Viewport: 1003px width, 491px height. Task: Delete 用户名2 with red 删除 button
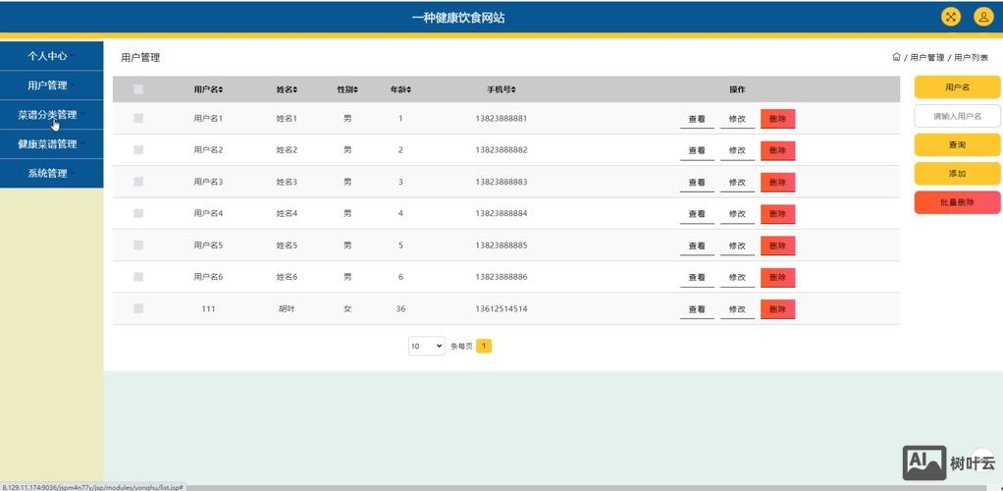(778, 150)
